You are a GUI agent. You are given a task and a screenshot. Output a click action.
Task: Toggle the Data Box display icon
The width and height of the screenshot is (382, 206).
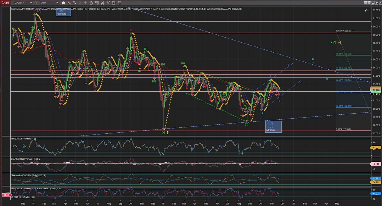coord(91,3)
